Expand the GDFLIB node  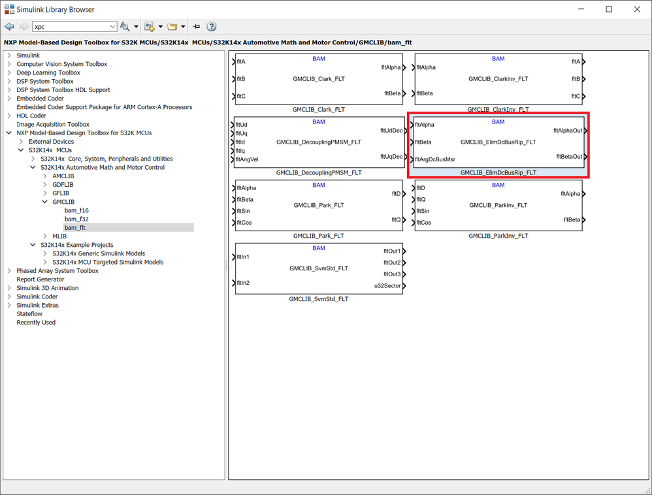click(x=45, y=185)
